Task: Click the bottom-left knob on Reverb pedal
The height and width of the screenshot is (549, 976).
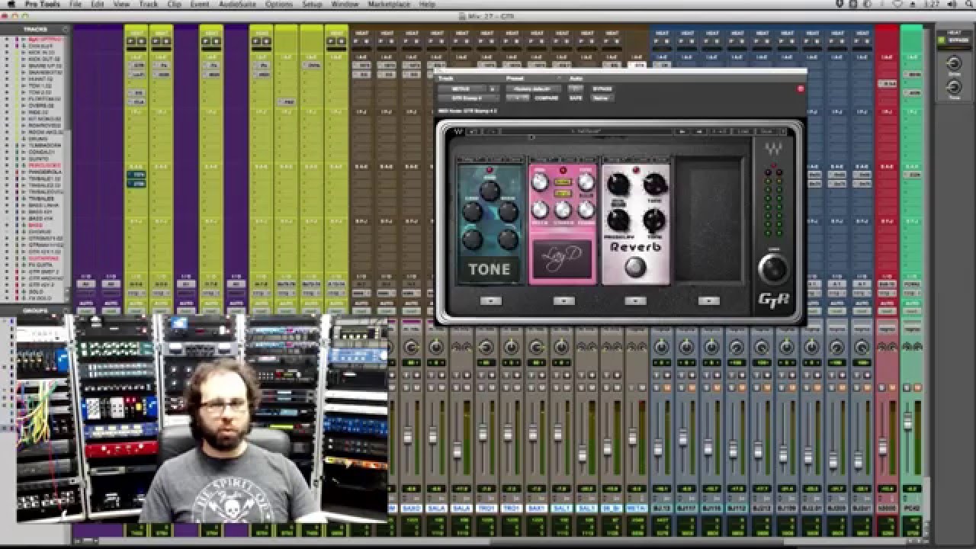Action: pos(618,220)
